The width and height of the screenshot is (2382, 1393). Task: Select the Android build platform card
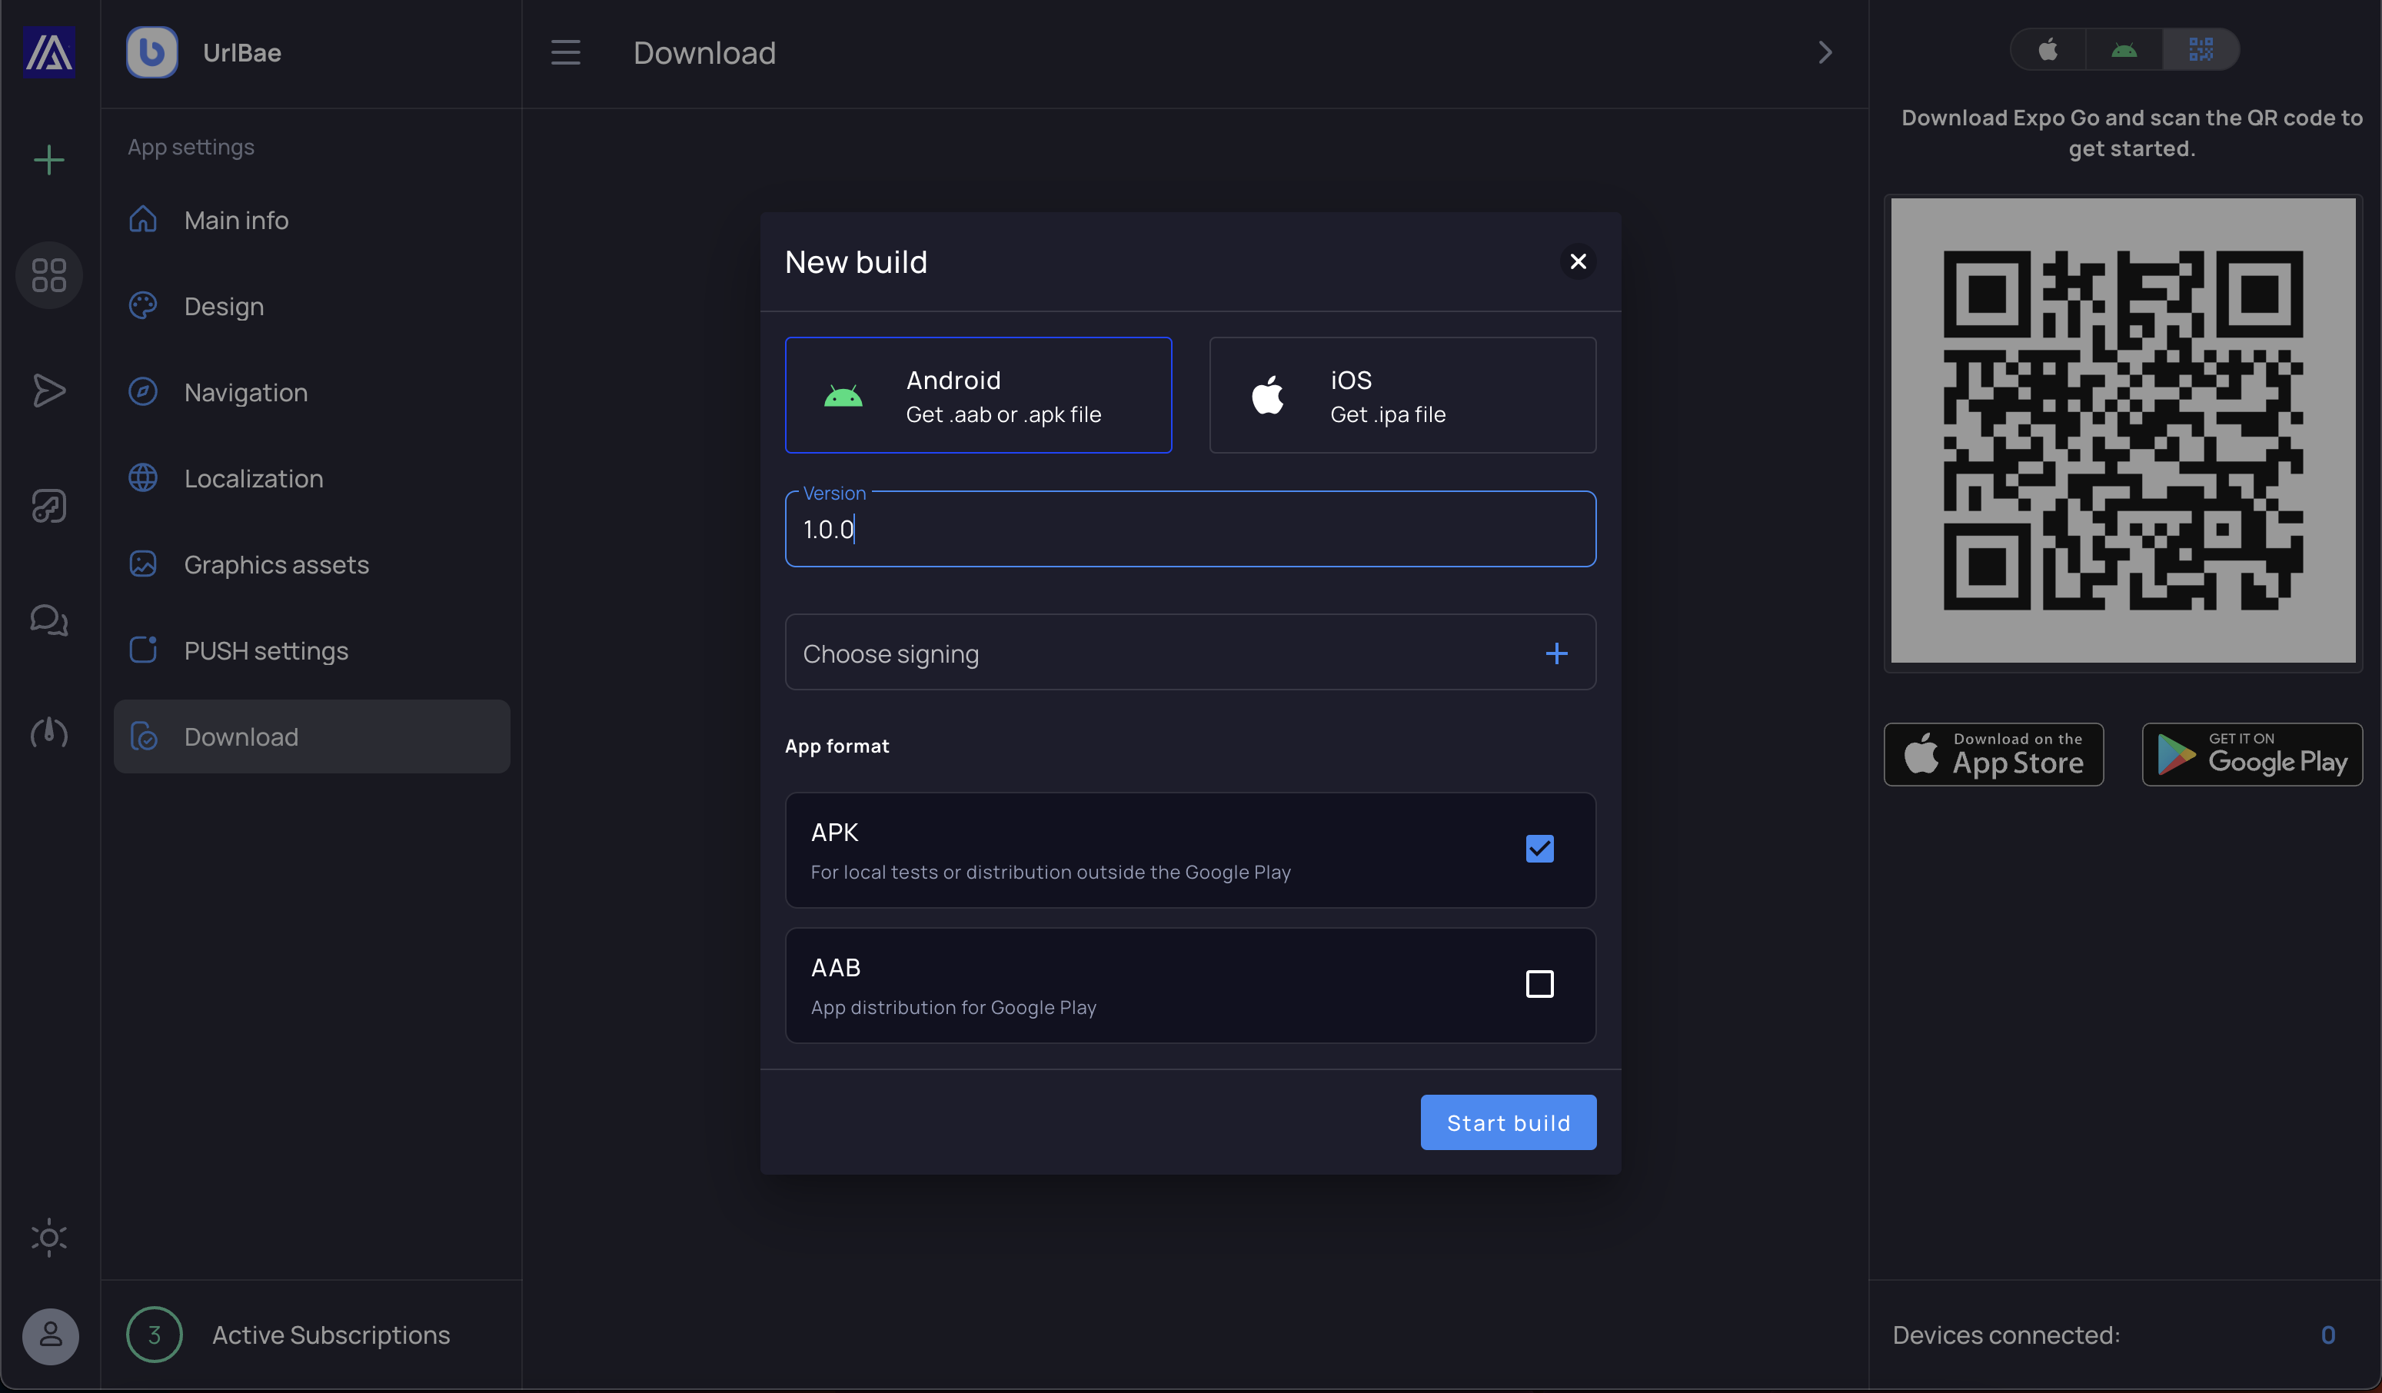[x=978, y=395]
